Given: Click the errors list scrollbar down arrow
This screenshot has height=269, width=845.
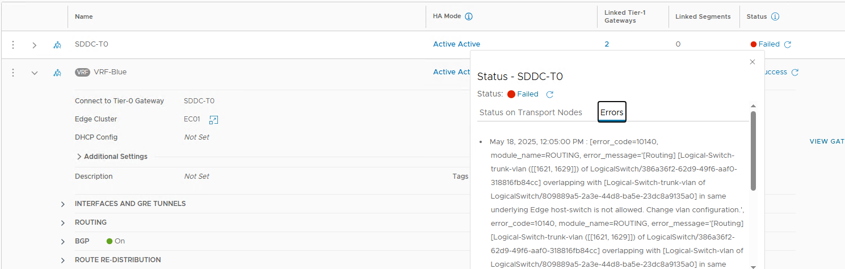Looking at the screenshot, I should click(753, 266).
